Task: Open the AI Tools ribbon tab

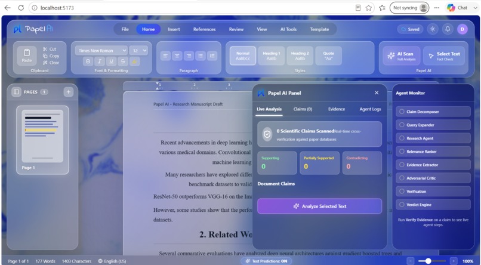Action: coord(288,29)
